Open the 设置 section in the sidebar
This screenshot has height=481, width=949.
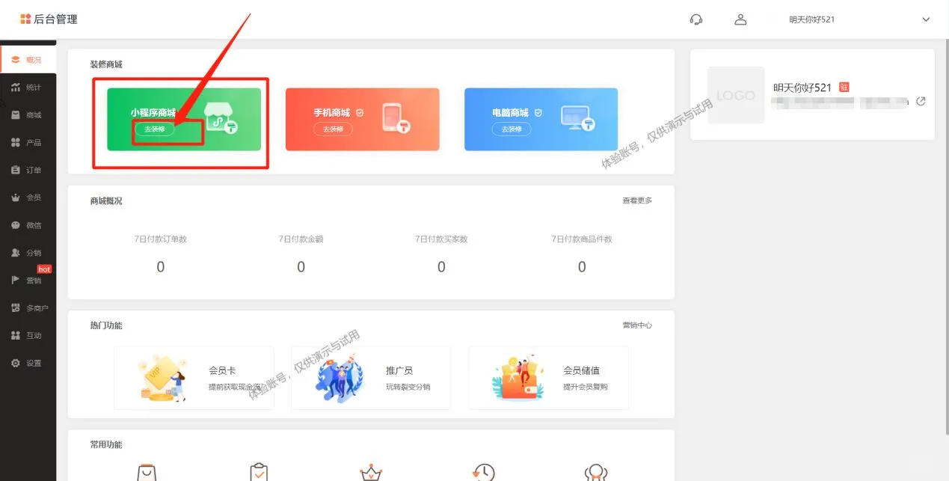click(x=28, y=363)
